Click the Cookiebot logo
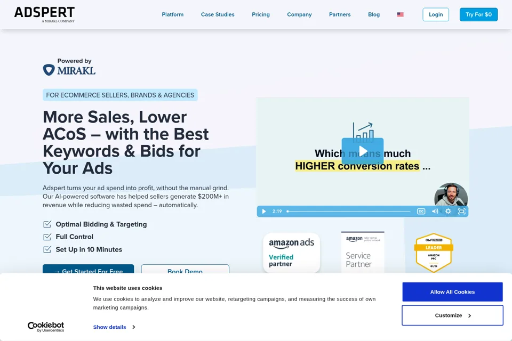Screen dimensions: 512x341 click(x=46, y=327)
